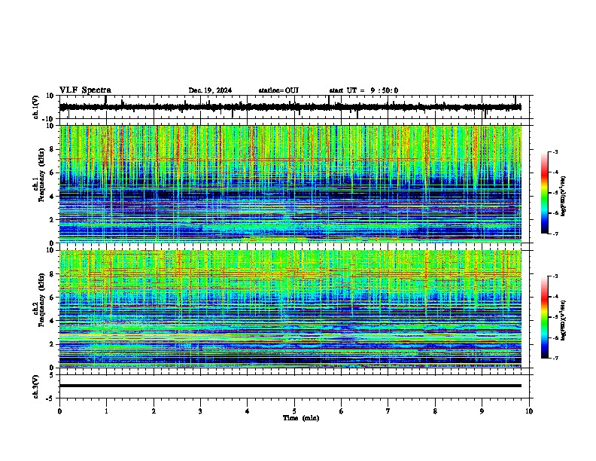Image resolution: width=596 pixels, height=461 pixels.
Task: Click inside the ch.2 spectrogram panel
Action: pos(290,309)
